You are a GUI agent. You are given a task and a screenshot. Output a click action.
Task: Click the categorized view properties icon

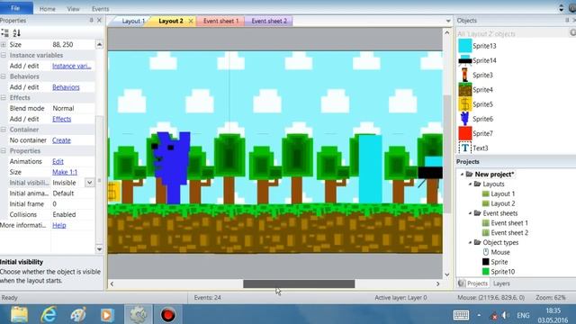[x=4, y=33]
